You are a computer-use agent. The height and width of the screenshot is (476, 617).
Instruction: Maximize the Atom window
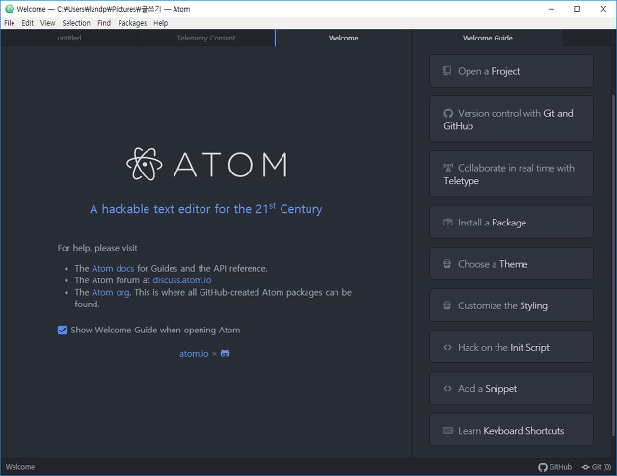point(577,9)
